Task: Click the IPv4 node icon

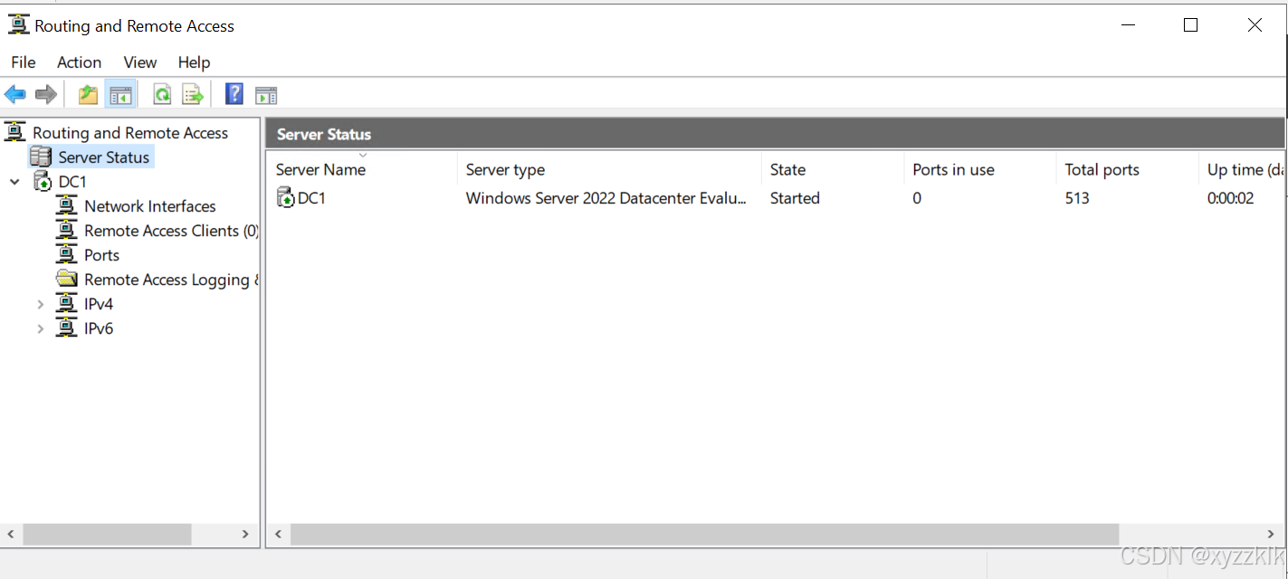Action: [x=66, y=303]
